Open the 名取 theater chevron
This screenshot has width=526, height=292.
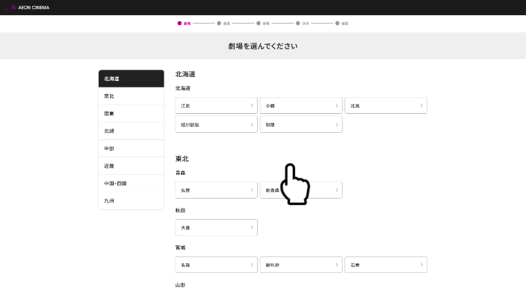252,265
